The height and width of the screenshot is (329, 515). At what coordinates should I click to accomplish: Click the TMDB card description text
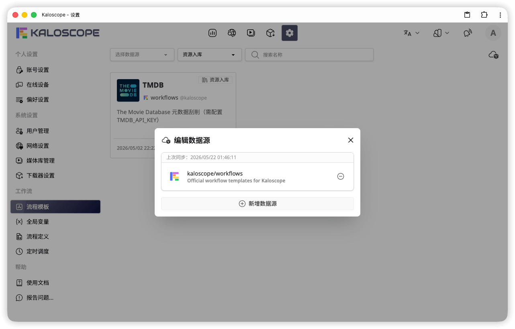click(x=170, y=116)
